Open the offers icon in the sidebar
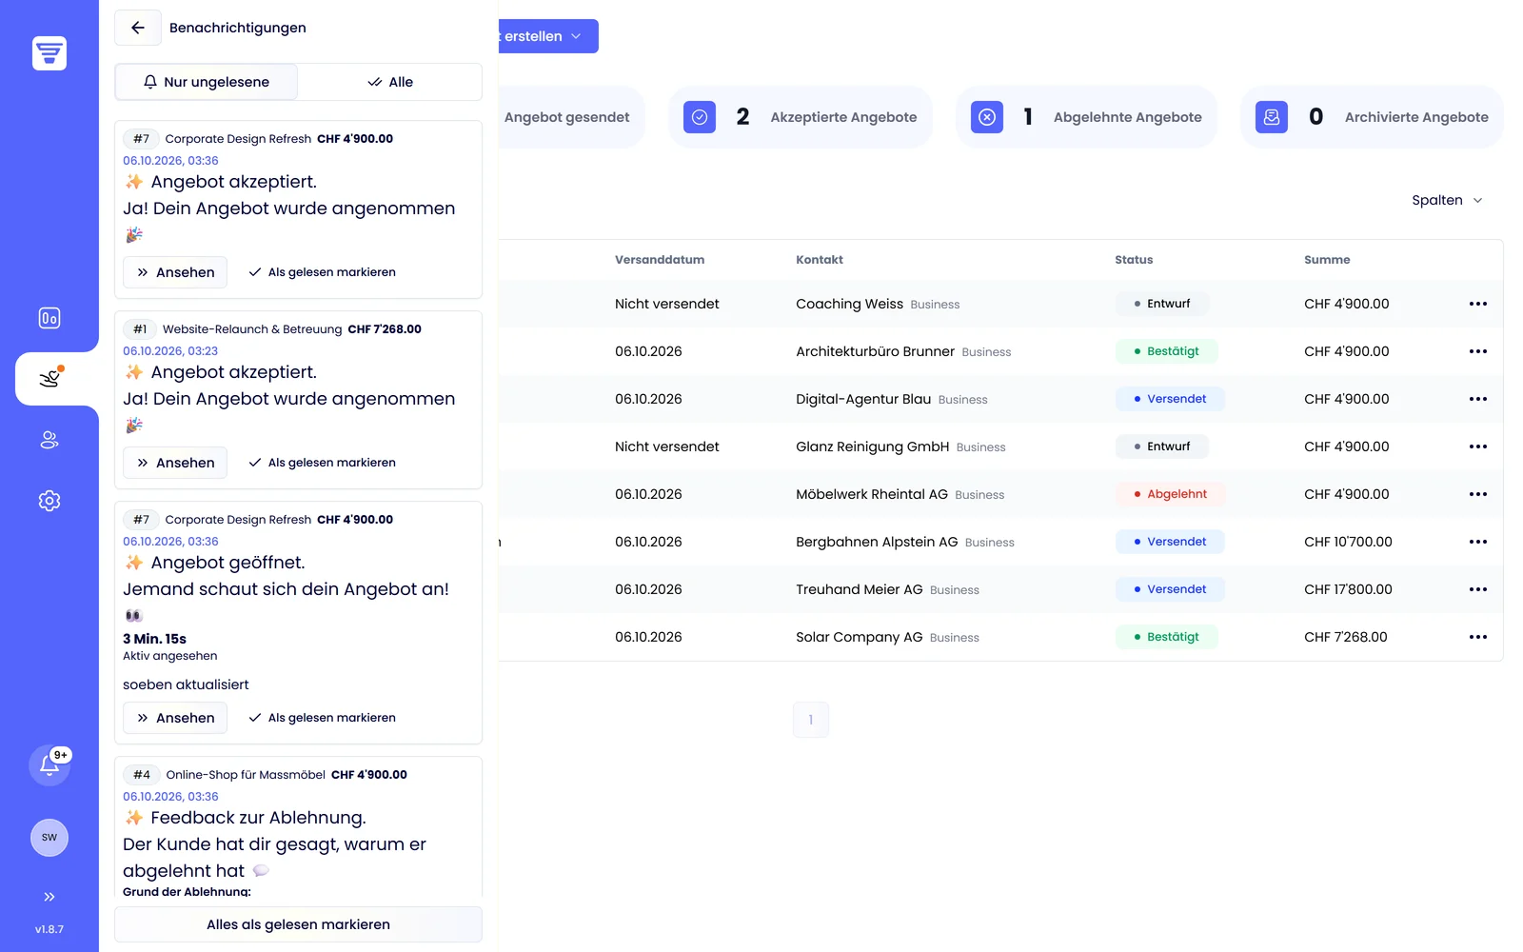Image resolution: width=1523 pixels, height=952 pixels. coord(49,379)
